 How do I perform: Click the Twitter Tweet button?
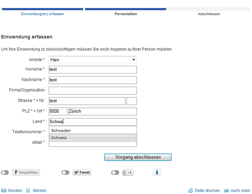[x=82, y=172]
